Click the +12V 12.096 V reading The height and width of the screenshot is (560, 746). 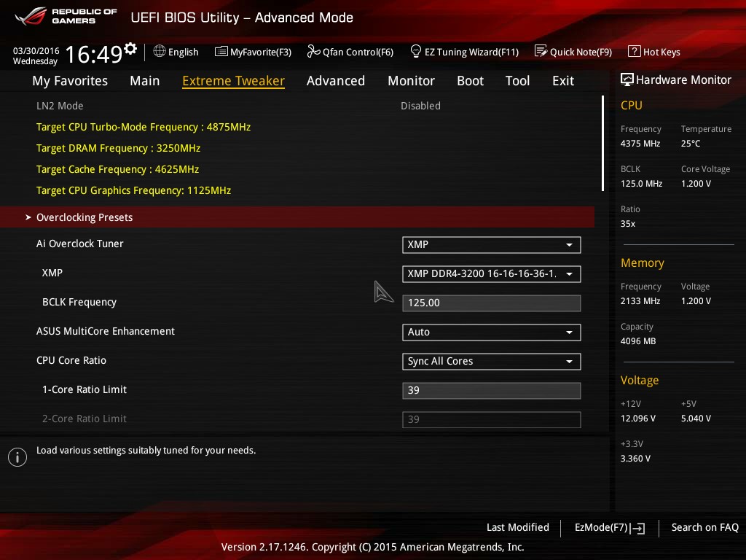click(x=638, y=419)
